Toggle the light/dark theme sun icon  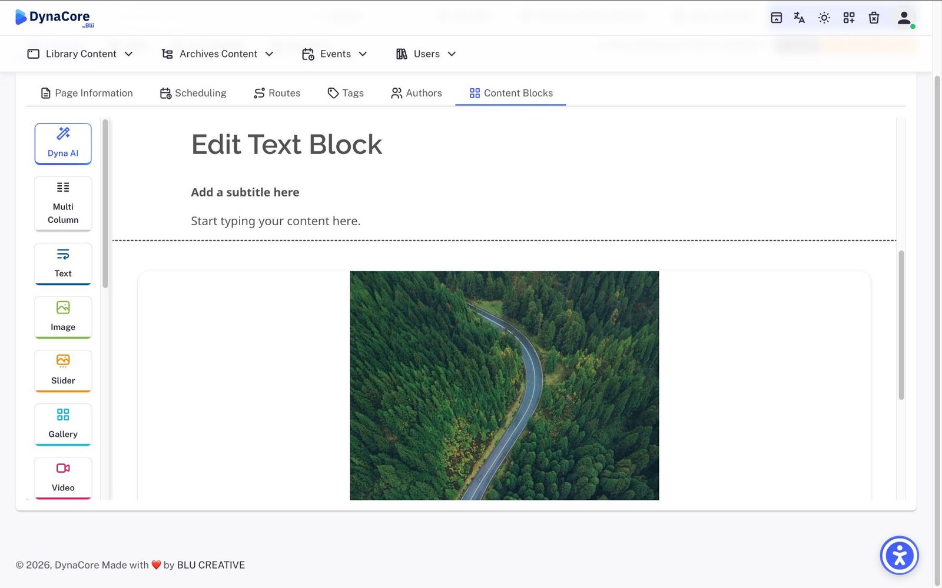tap(824, 18)
